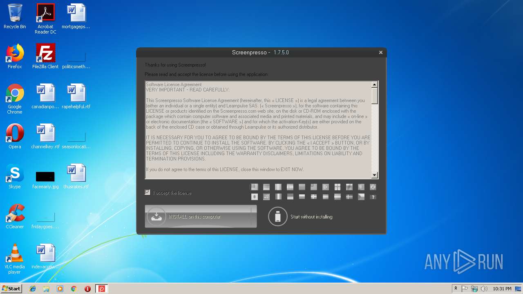Select the channelkey.rtf file icon

tap(45, 136)
